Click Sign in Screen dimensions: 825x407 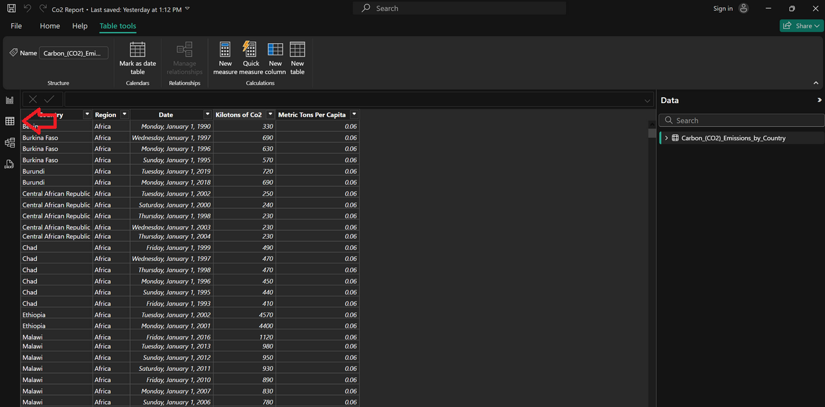pos(723,8)
